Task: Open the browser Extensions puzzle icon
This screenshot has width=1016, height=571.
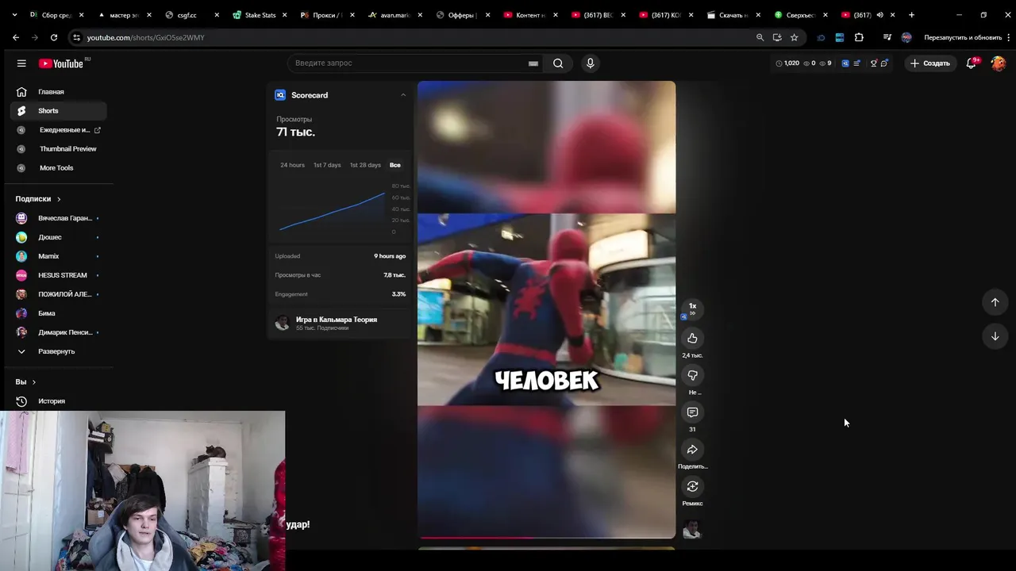Action: [x=859, y=37]
